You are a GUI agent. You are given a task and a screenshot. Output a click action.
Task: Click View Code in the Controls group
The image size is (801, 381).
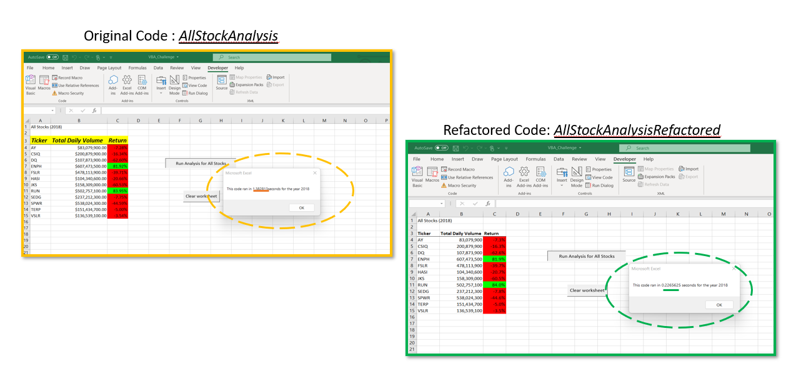point(197,85)
